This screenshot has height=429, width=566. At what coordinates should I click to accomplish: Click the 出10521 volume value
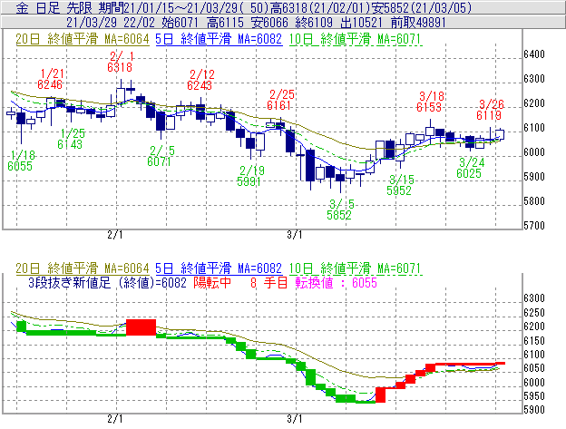(361, 23)
